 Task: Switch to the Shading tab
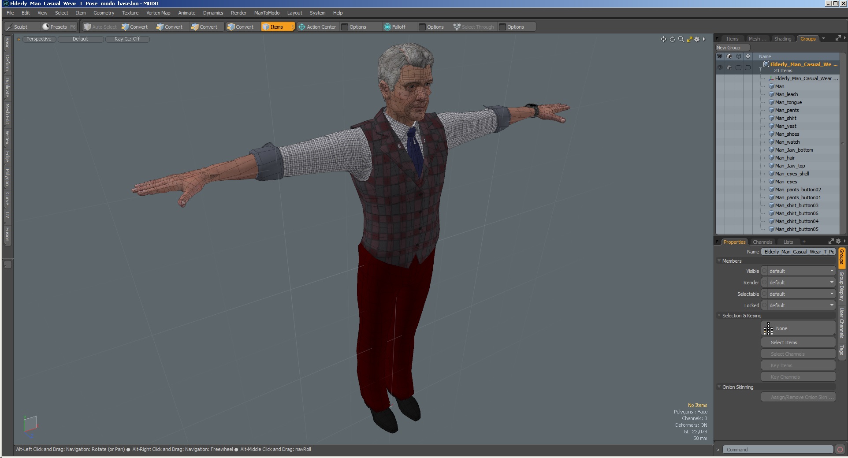point(783,39)
